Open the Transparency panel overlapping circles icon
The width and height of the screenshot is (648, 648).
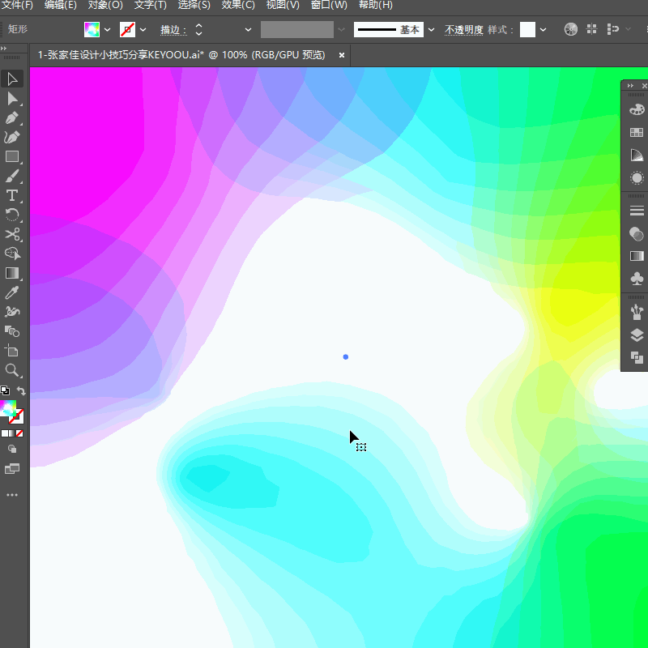point(637,234)
